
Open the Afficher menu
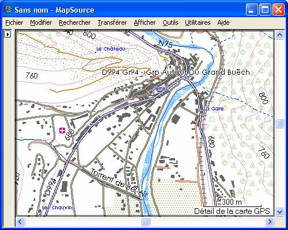pos(145,22)
